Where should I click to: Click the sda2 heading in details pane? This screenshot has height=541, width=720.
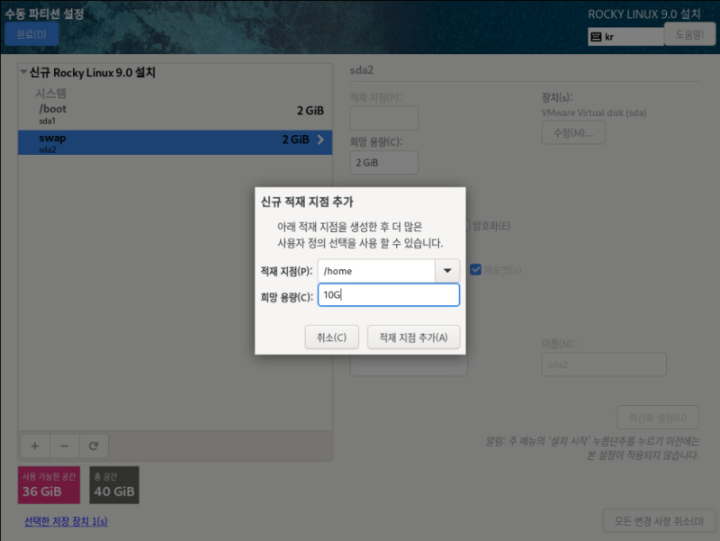[x=362, y=70]
